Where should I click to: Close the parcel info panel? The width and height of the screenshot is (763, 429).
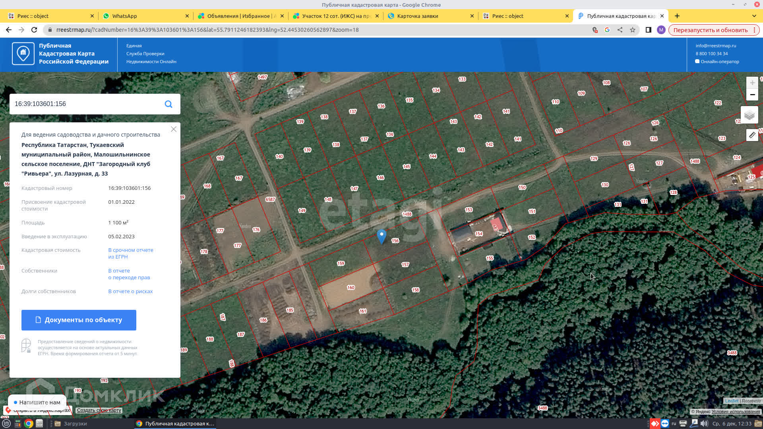[174, 129]
